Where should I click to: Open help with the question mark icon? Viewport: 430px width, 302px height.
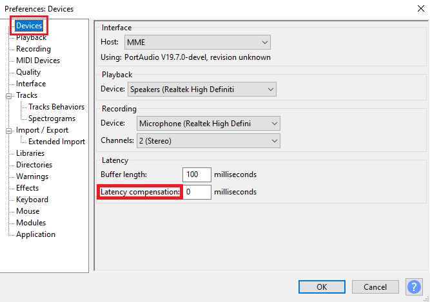pyautogui.click(x=414, y=287)
